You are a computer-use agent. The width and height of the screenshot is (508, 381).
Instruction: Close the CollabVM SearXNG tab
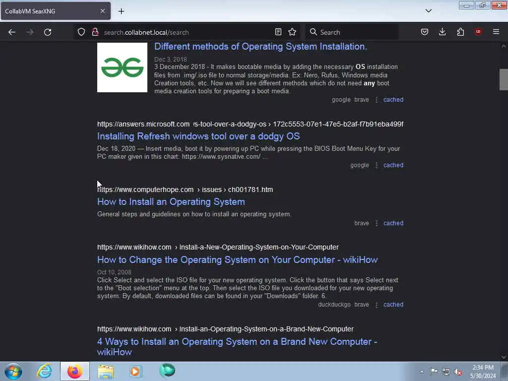[x=102, y=11]
